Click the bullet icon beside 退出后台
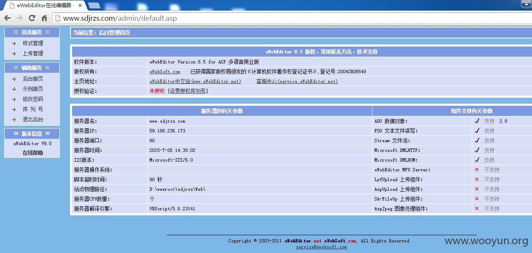 (x=14, y=119)
